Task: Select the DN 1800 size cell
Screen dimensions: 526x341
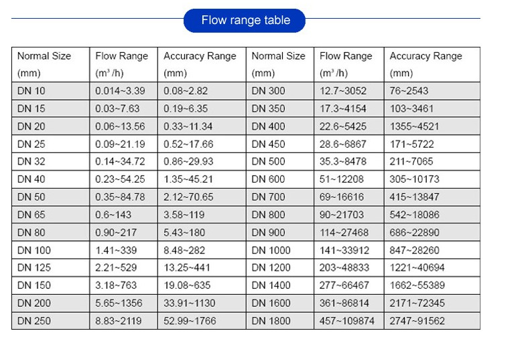Action: 271,321
